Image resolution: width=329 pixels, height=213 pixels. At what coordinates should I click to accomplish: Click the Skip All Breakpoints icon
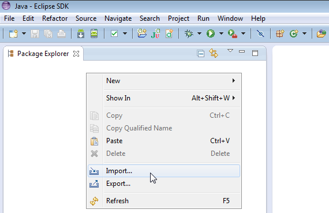click(260, 33)
